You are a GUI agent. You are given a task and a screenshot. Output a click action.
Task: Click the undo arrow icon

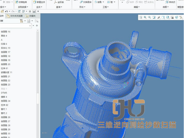[6, 11]
